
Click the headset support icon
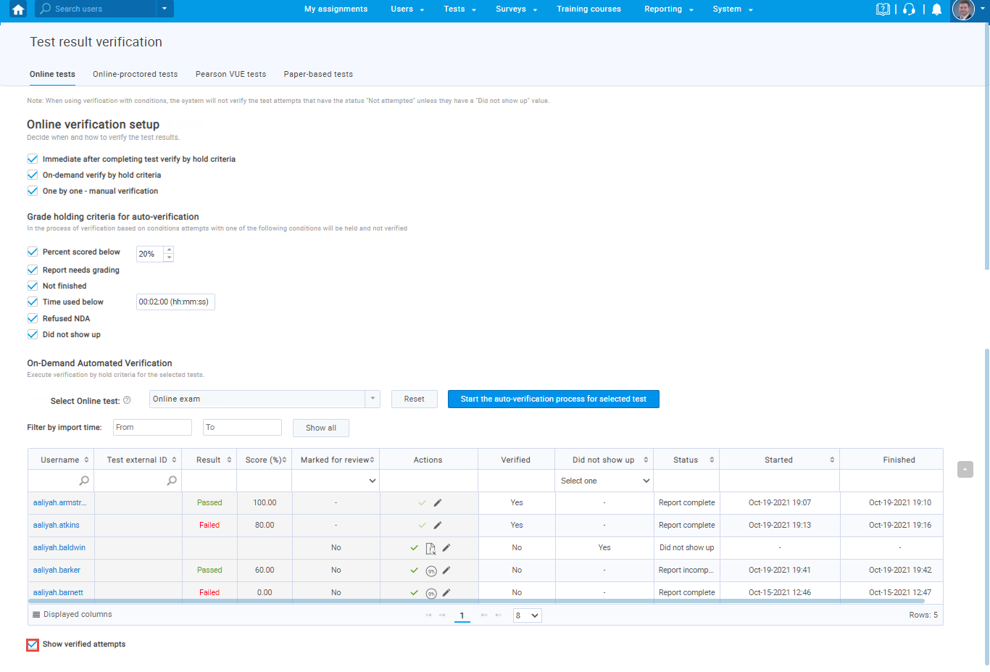coord(909,9)
